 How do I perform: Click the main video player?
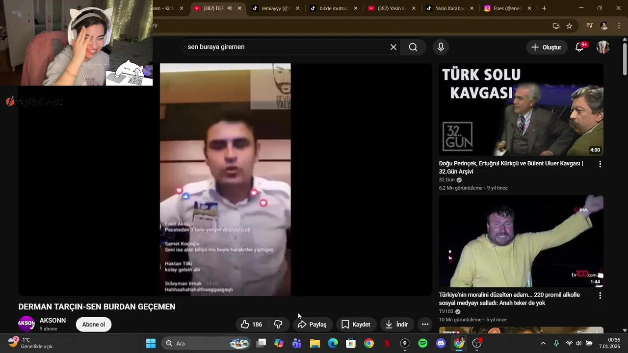point(225,179)
